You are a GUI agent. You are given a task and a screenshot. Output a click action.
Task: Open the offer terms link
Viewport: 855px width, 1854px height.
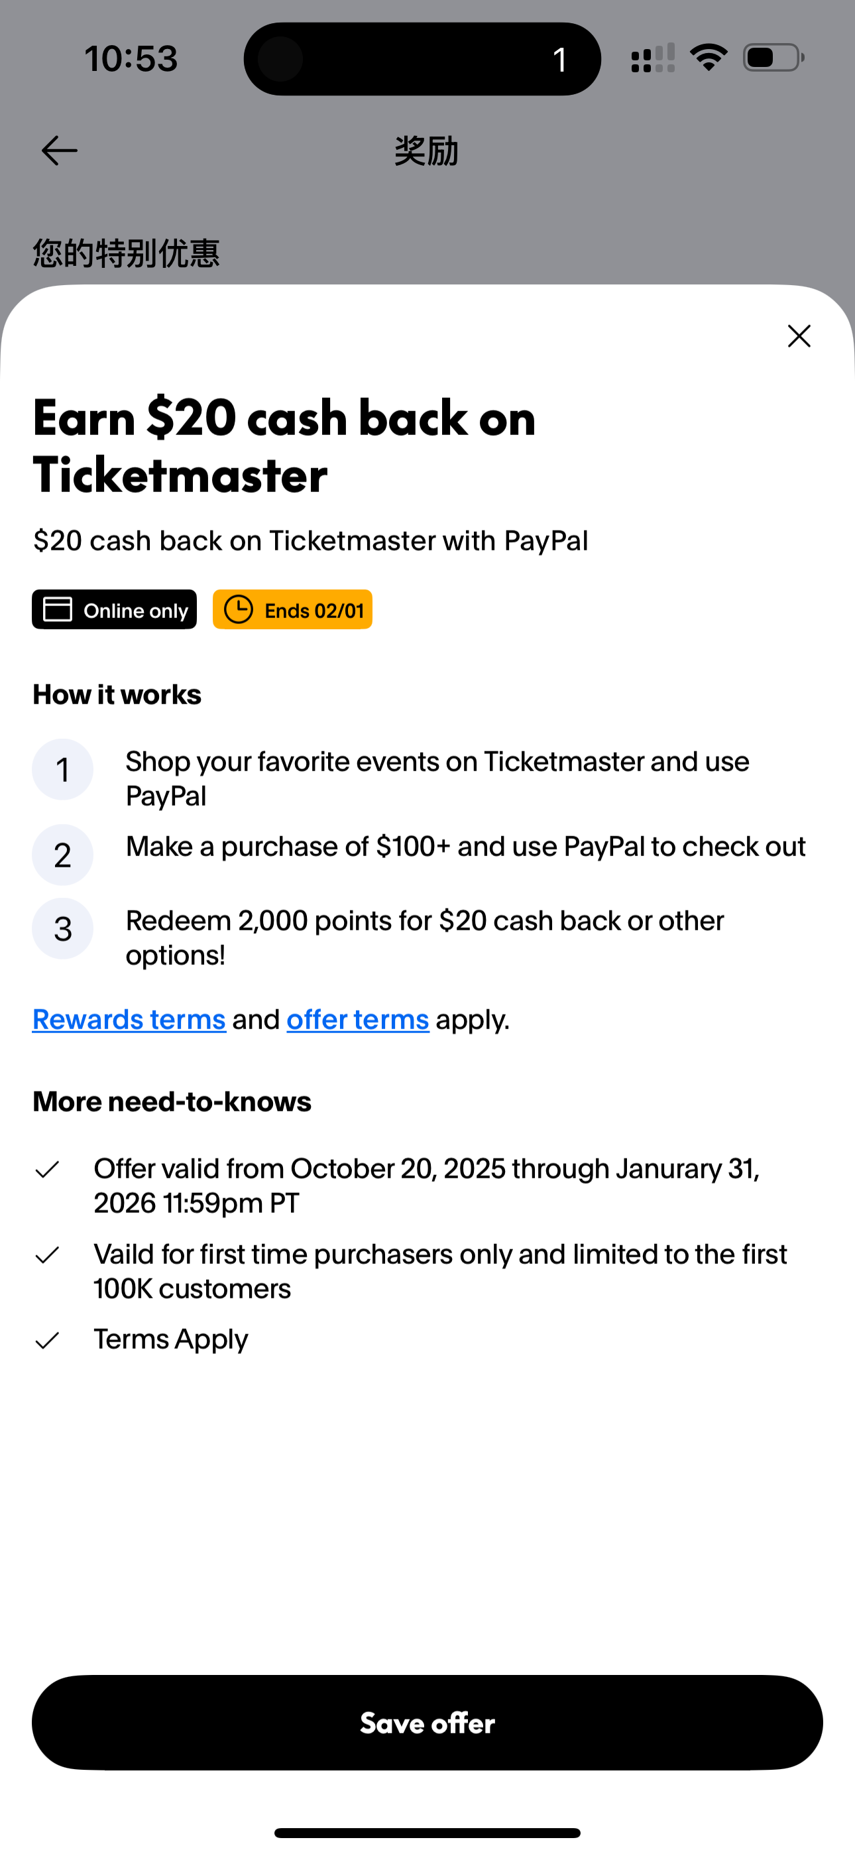point(358,1020)
